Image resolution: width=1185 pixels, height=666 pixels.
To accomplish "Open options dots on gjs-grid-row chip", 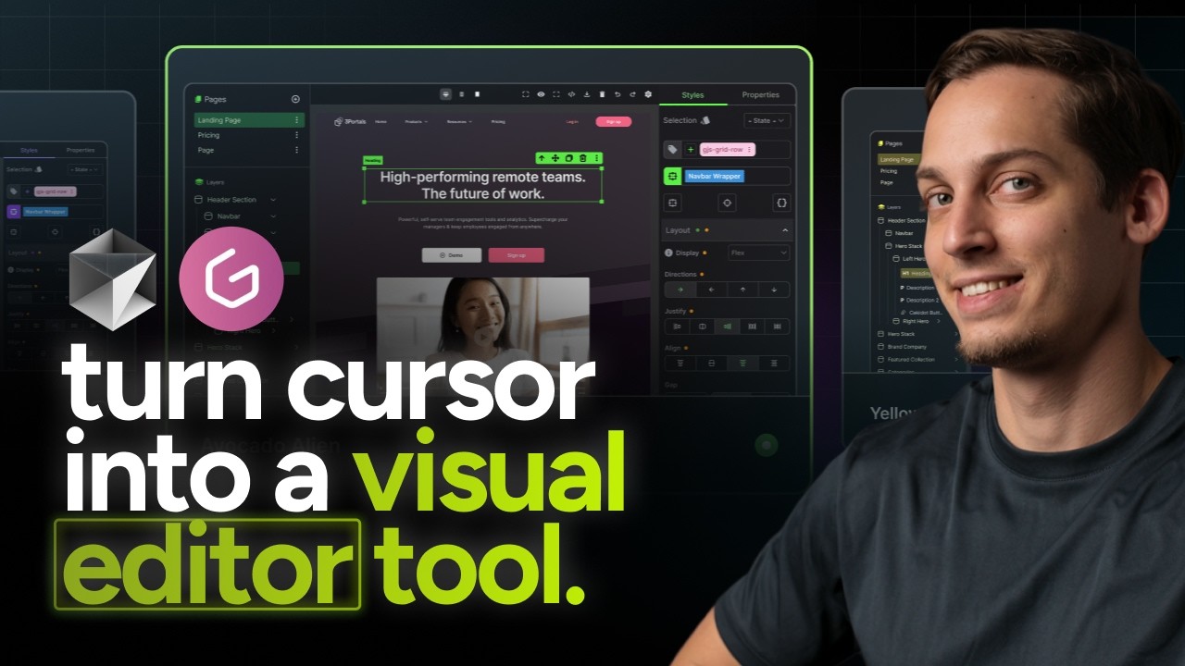I will pyautogui.click(x=750, y=150).
